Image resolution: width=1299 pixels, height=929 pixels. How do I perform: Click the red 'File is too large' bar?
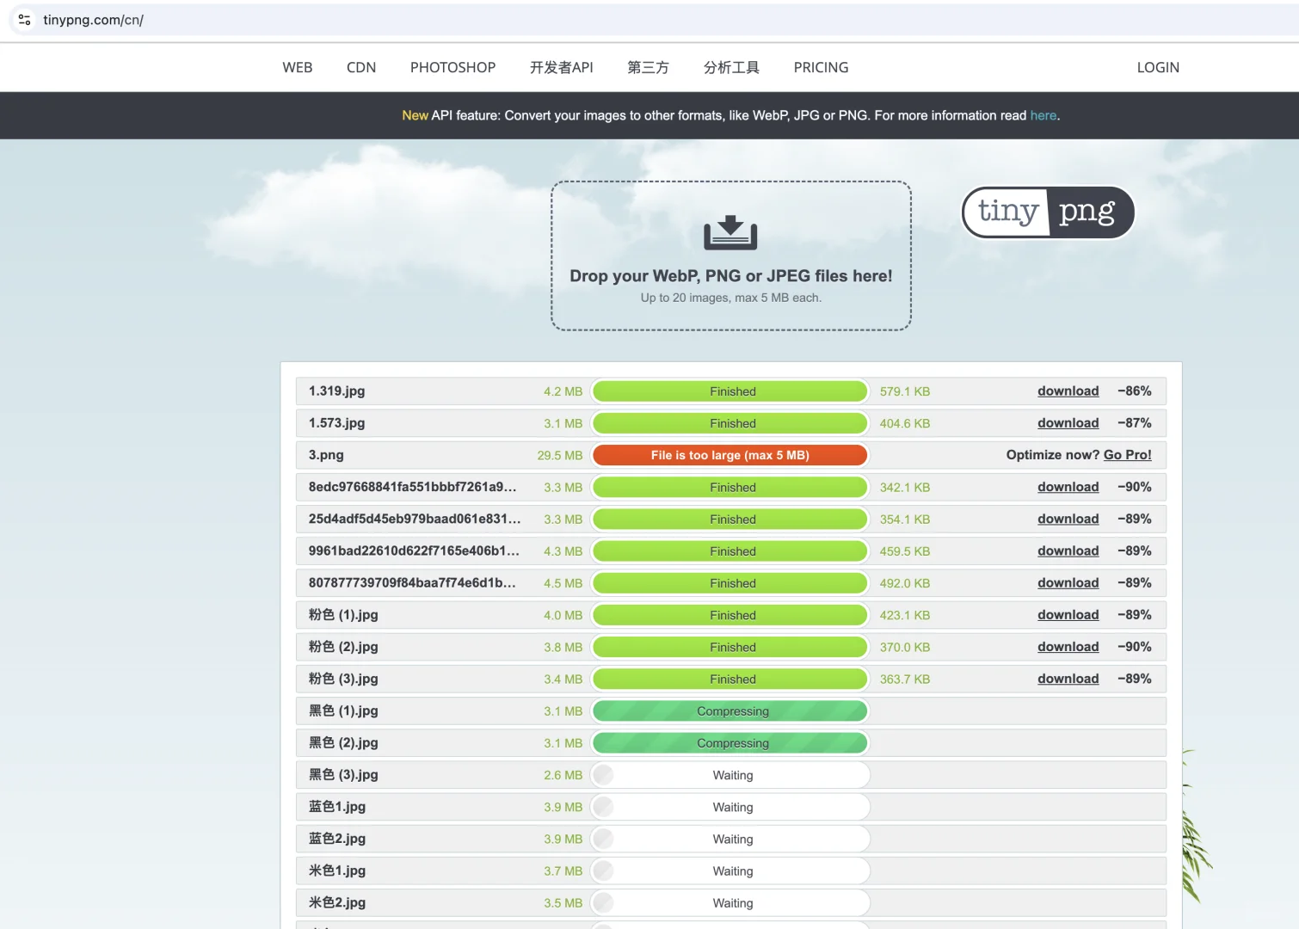click(730, 455)
